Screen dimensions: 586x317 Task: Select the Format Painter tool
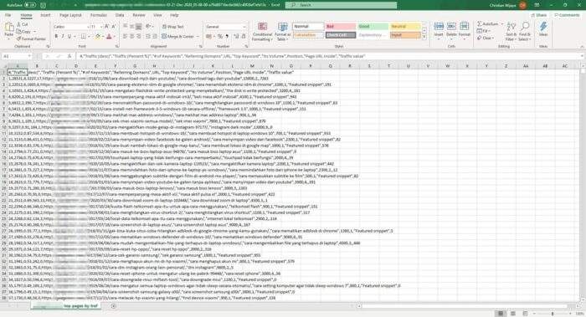(x=32, y=38)
